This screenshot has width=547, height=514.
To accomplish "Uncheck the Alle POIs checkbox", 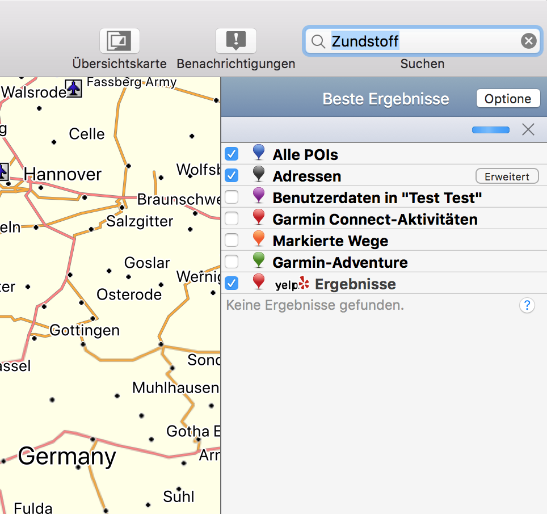I will 232,154.
